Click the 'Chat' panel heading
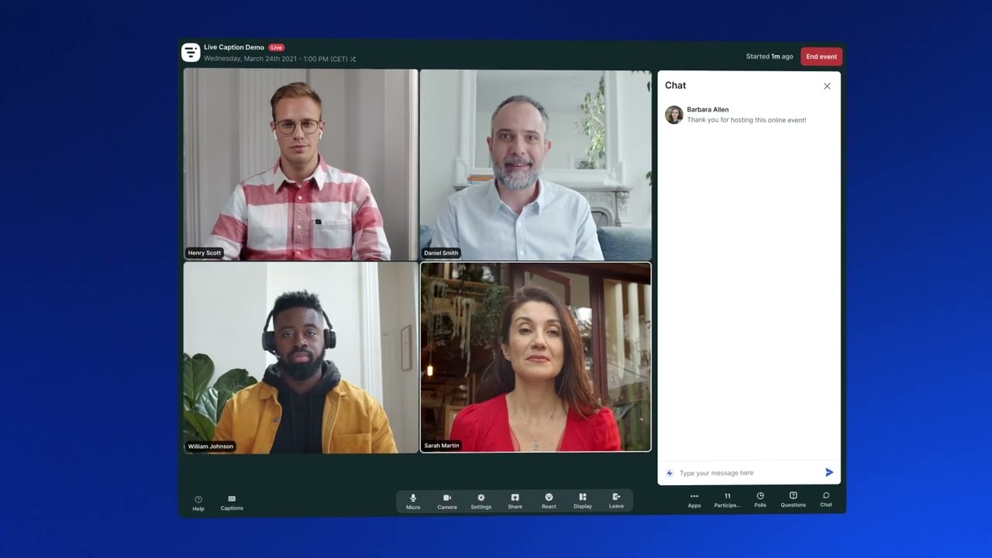 (676, 86)
